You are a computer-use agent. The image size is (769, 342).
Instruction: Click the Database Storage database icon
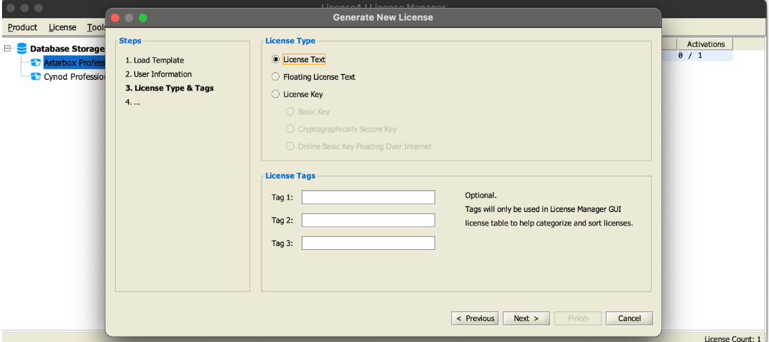(x=22, y=49)
